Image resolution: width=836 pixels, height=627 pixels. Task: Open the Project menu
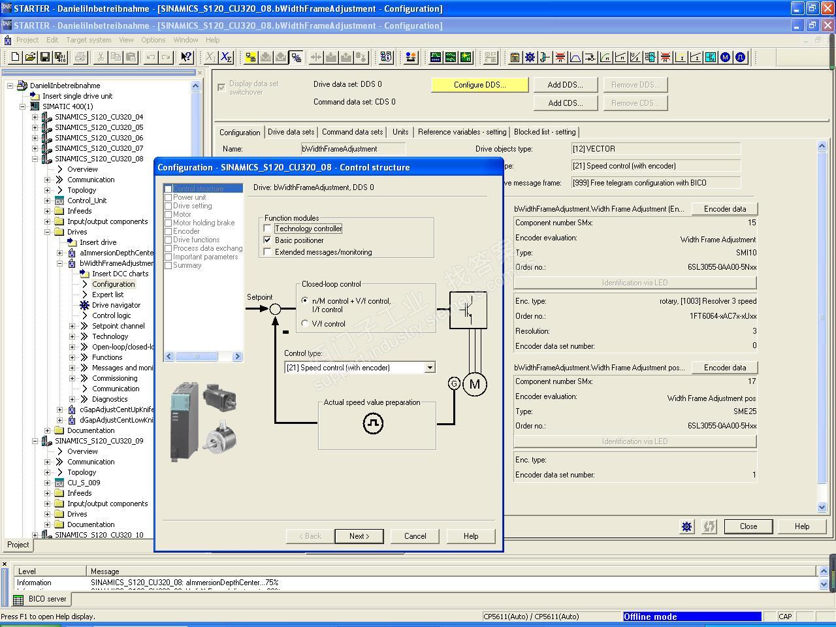tap(27, 40)
